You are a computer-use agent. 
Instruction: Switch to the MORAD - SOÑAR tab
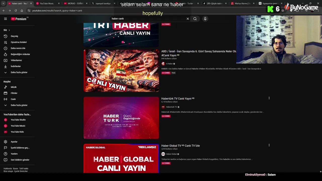[x=75, y=4]
